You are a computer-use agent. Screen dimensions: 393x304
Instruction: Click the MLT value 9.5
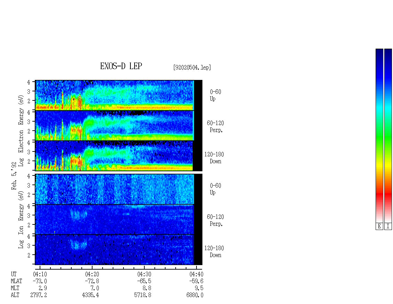click(199, 288)
